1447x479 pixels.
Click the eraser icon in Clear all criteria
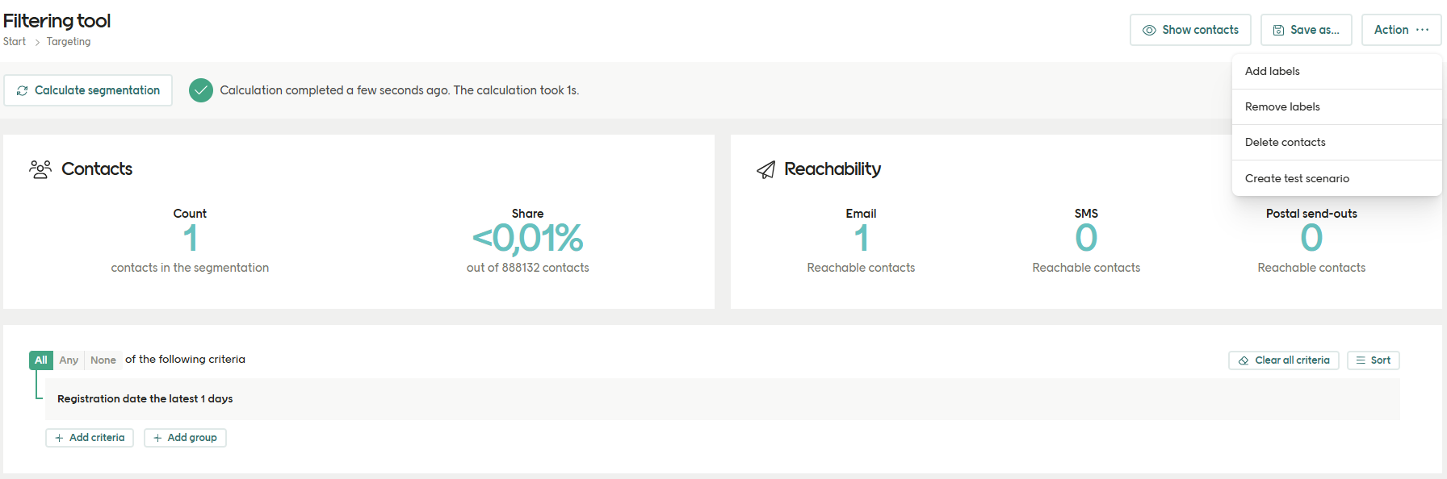point(1244,360)
